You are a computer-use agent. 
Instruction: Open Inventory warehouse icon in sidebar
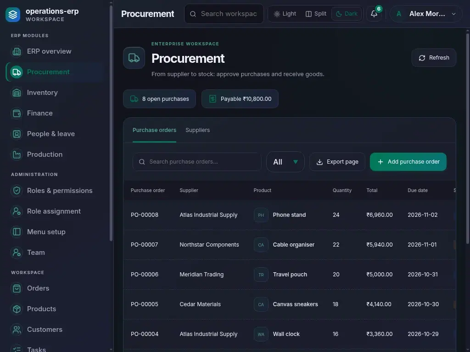pos(17,93)
